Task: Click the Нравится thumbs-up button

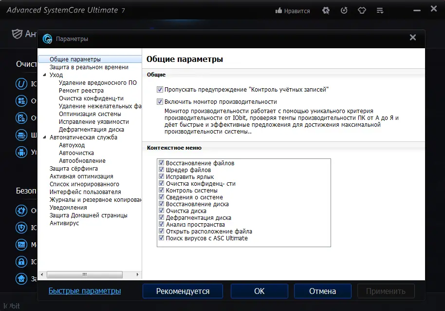Action: tap(293, 11)
